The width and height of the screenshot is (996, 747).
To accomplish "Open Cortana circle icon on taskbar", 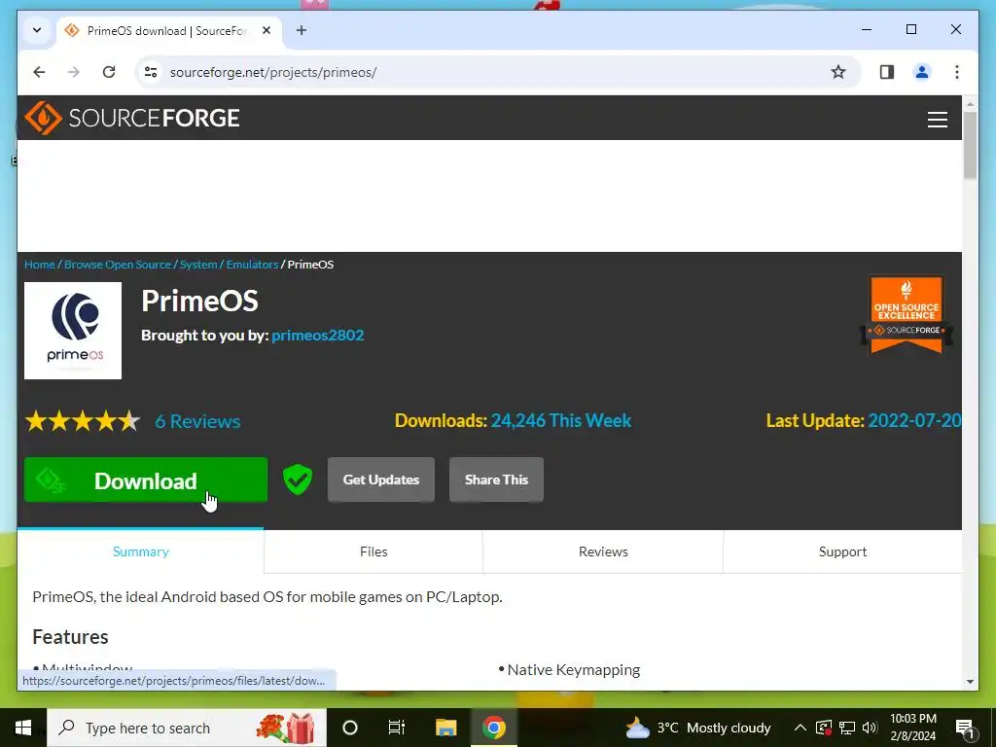I will point(350,728).
